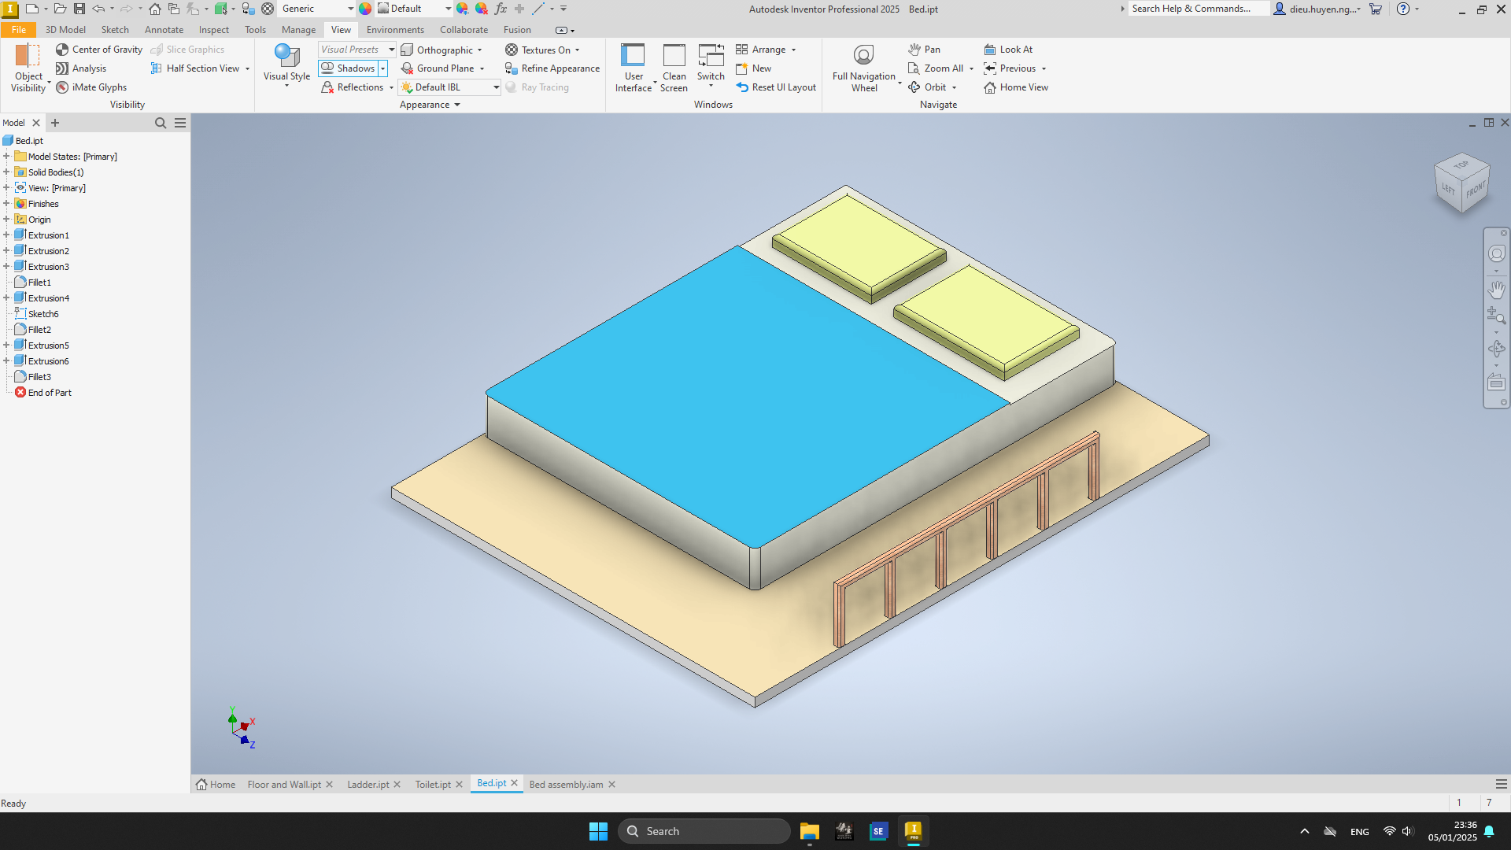This screenshot has height=850, width=1511.
Task: Switch to the 3D Model ribbon tab
Action: 65,30
